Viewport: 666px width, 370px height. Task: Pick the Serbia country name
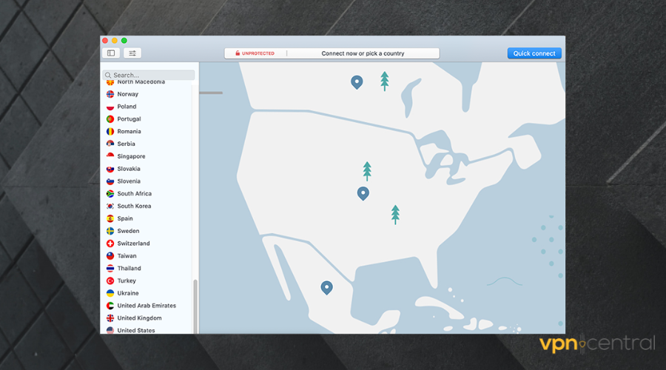click(126, 144)
